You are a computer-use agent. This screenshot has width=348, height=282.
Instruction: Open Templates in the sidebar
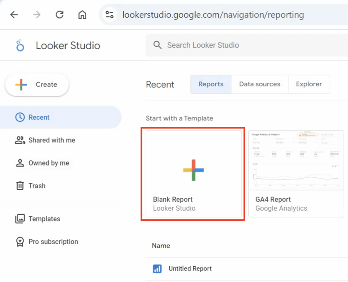tap(44, 219)
